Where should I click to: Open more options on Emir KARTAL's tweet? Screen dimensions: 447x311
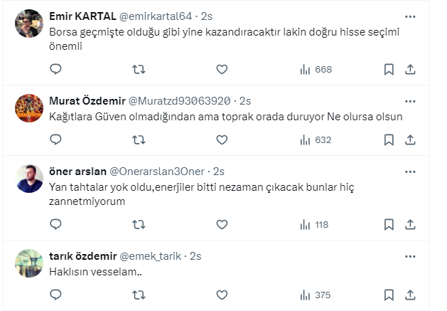pos(410,16)
